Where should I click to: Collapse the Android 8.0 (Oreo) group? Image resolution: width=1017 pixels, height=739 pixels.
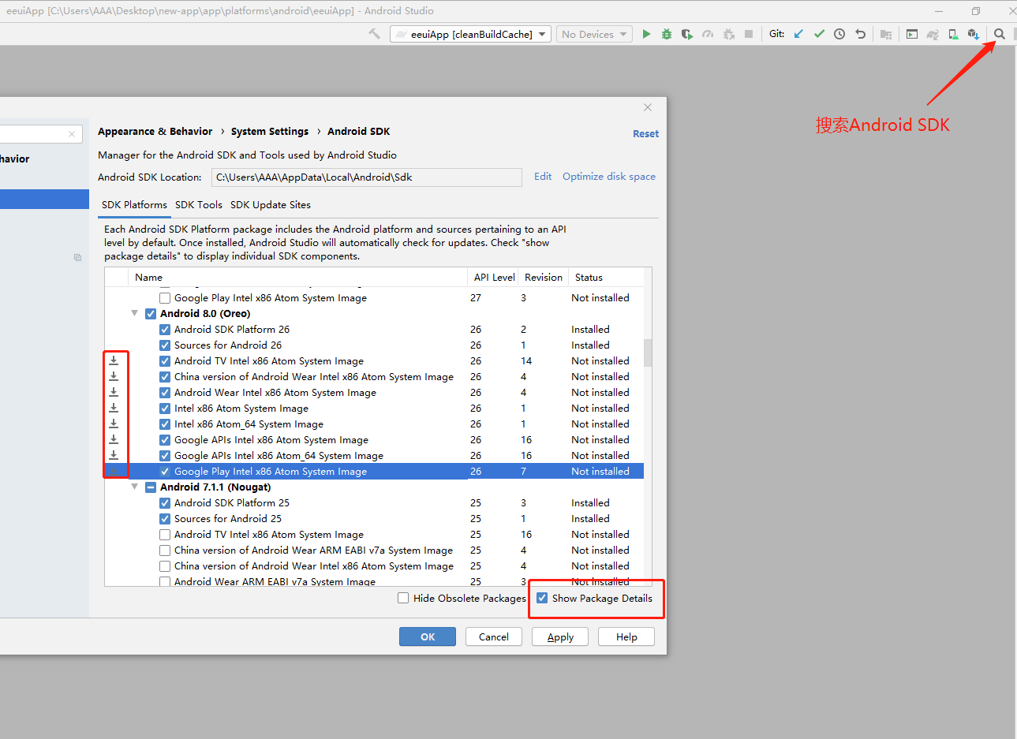135,313
